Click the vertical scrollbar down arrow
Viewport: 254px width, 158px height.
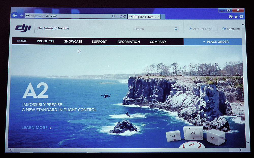248,142
